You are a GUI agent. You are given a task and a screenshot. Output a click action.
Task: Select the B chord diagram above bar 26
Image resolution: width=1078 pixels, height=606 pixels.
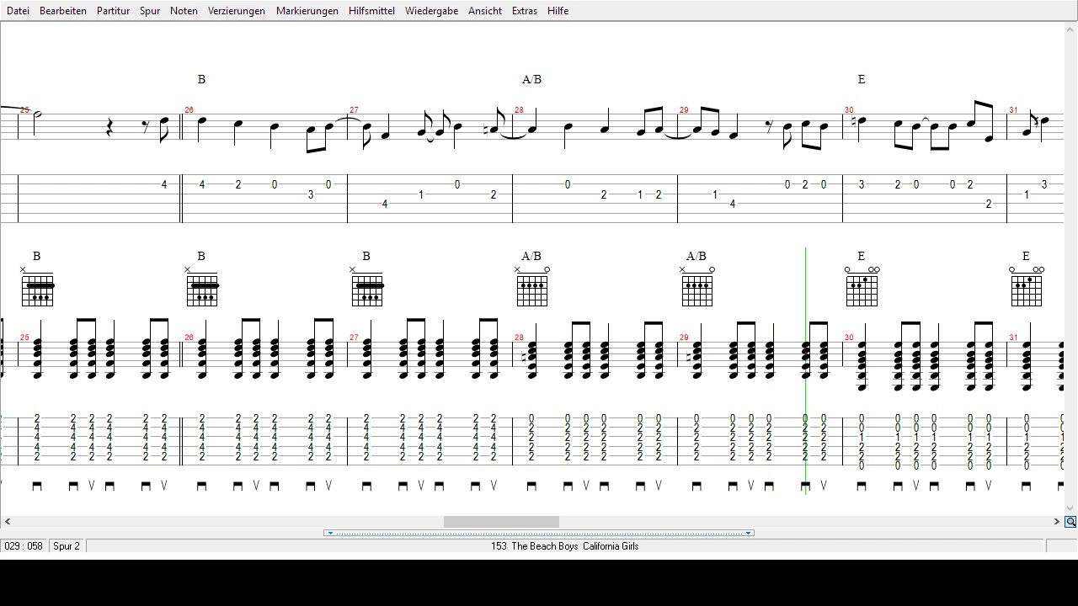(201, 286)
